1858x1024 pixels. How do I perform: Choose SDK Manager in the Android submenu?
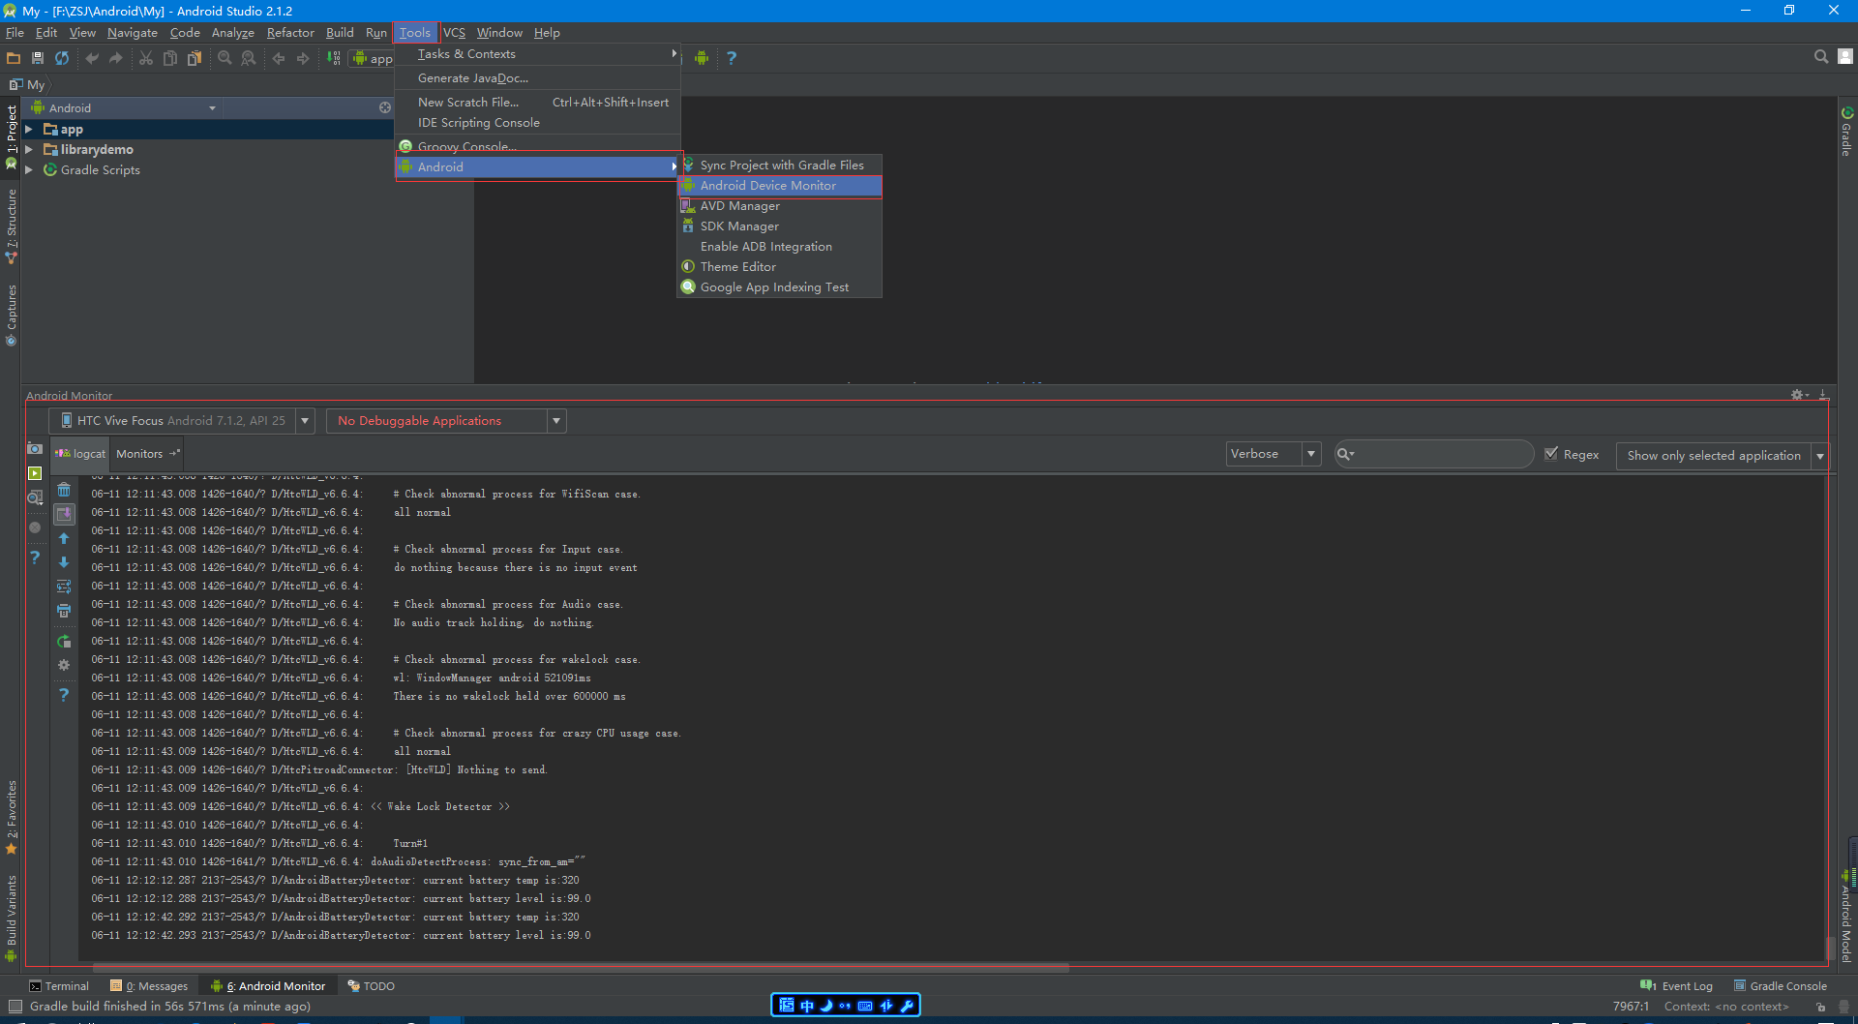[779, 226]
